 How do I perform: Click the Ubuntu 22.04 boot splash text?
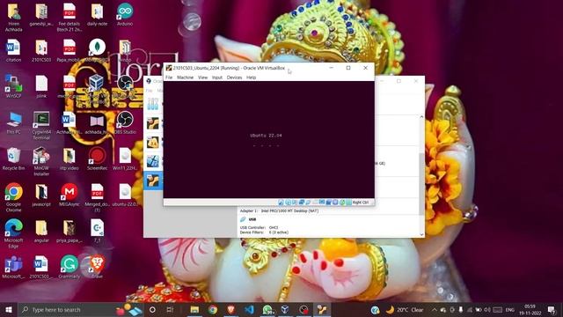tap(266, 136)
